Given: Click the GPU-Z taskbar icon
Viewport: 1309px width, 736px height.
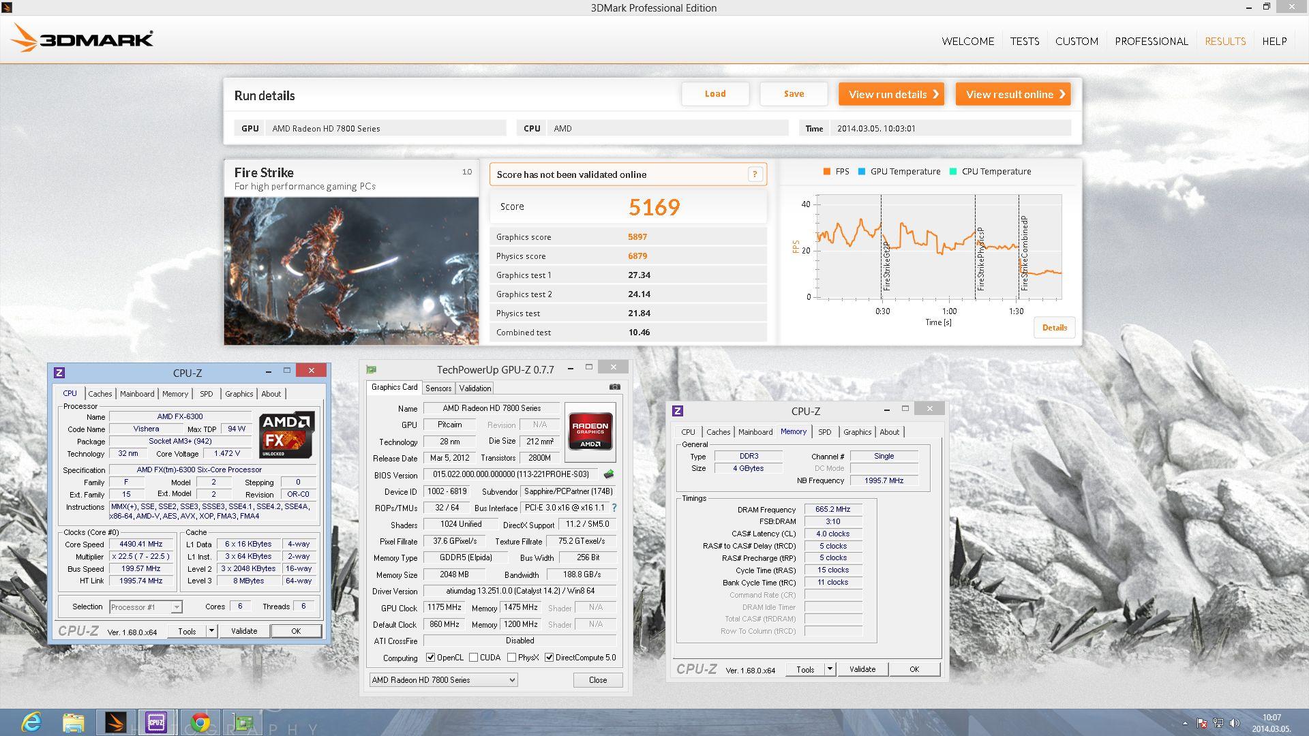Looking at the screenshot, I should [x=243, y=722].
